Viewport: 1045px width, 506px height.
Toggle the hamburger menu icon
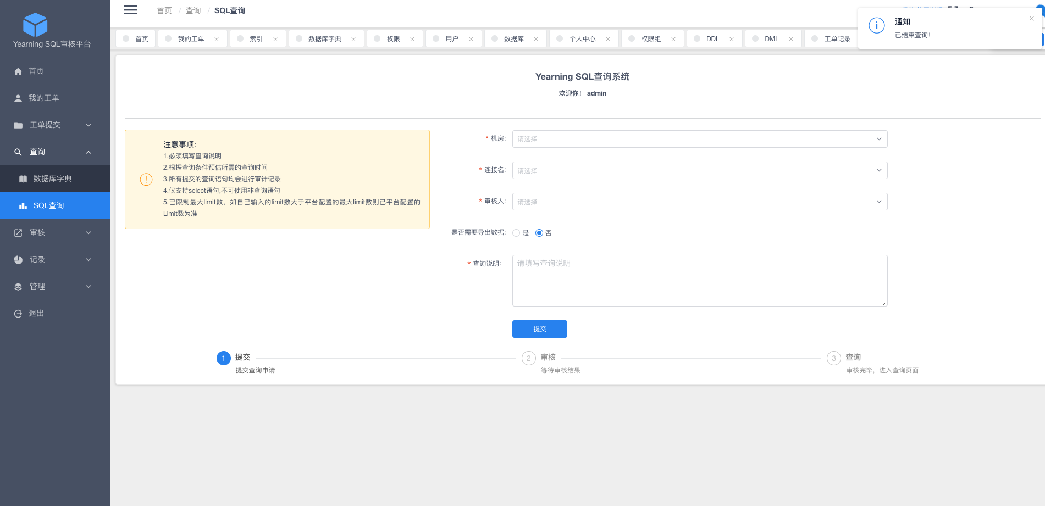tap(131, 10)
